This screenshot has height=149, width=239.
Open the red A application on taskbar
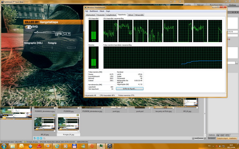point(39,146)
